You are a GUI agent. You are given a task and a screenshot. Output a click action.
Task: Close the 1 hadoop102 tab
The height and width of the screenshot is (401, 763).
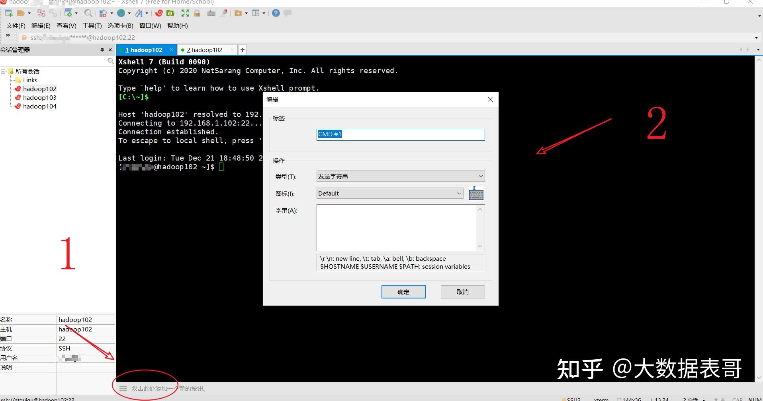tap(171, 50)
